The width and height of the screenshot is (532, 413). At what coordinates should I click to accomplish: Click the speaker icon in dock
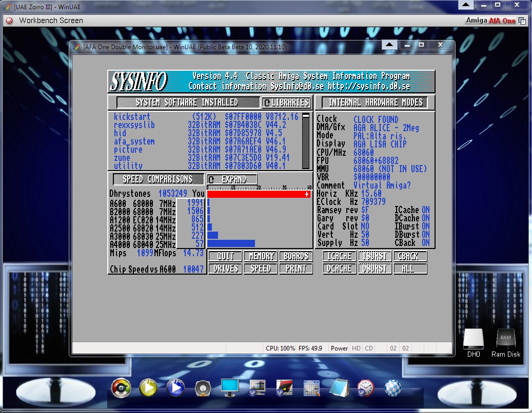[x=203, y=388]
